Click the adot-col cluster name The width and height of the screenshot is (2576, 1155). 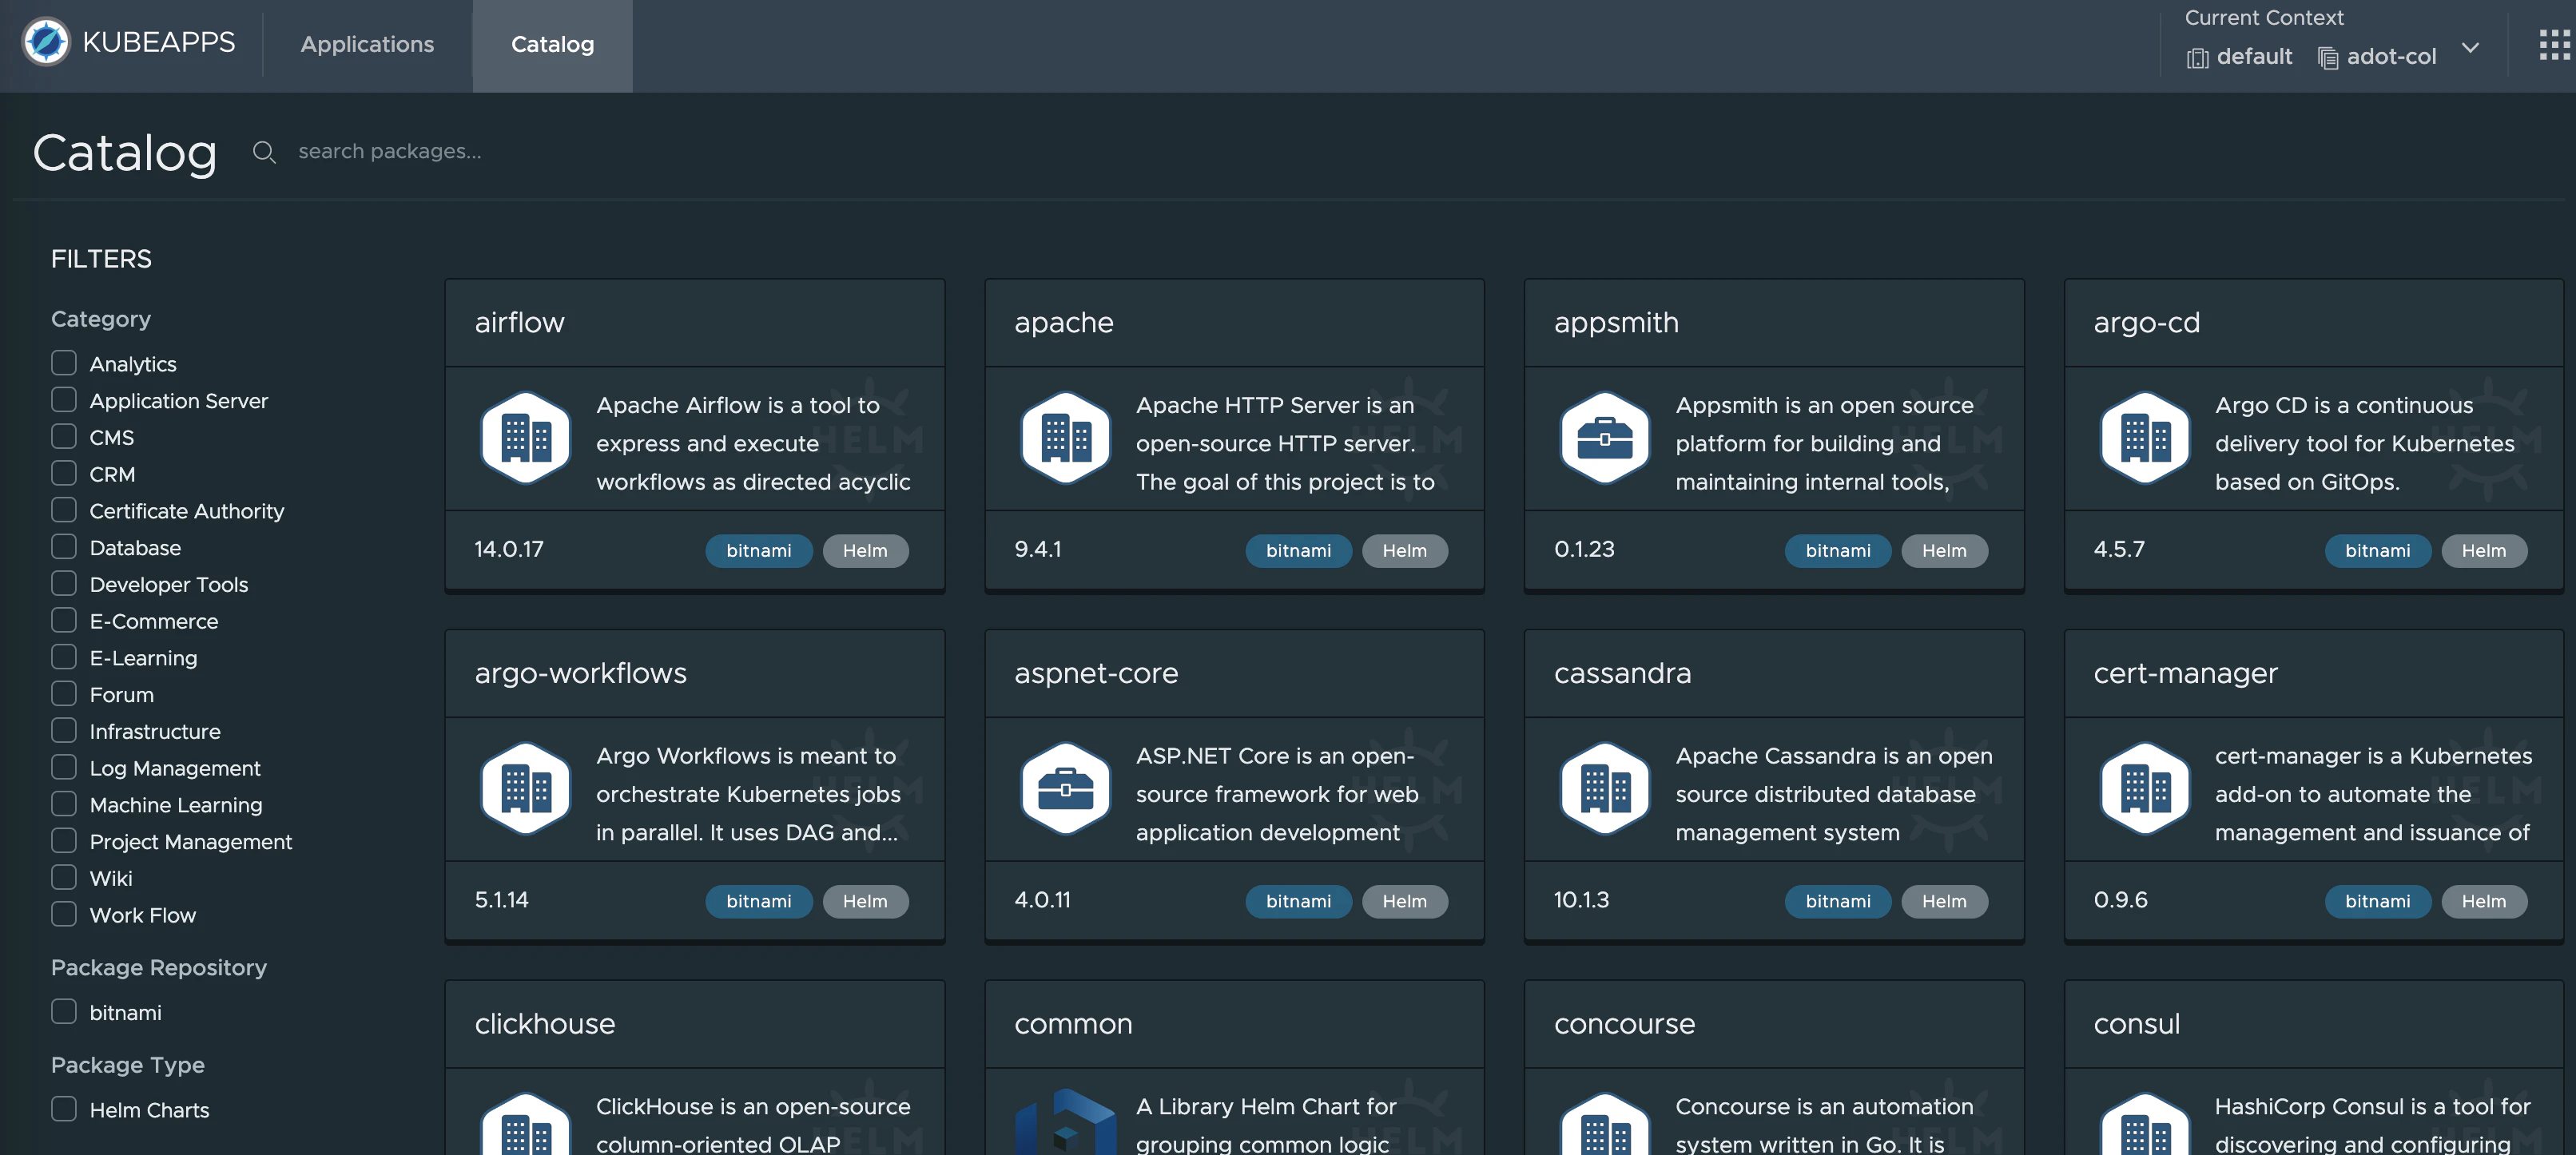2391,57
